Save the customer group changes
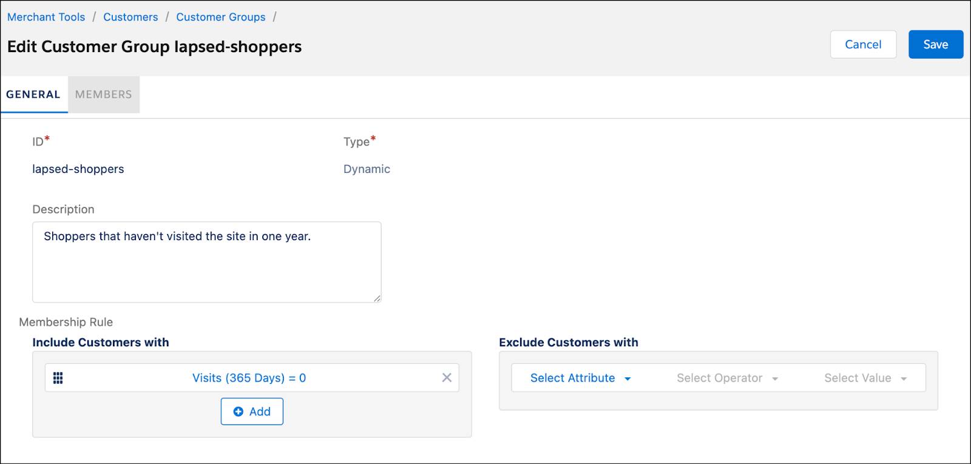Viewport: 971px width, 464px height. pyautogui.click(x=935, y=44)
